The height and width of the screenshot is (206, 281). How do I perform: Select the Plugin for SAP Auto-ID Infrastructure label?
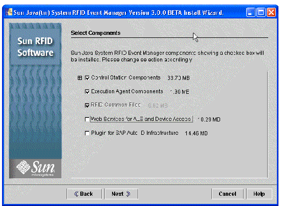[x=135, y=133]
